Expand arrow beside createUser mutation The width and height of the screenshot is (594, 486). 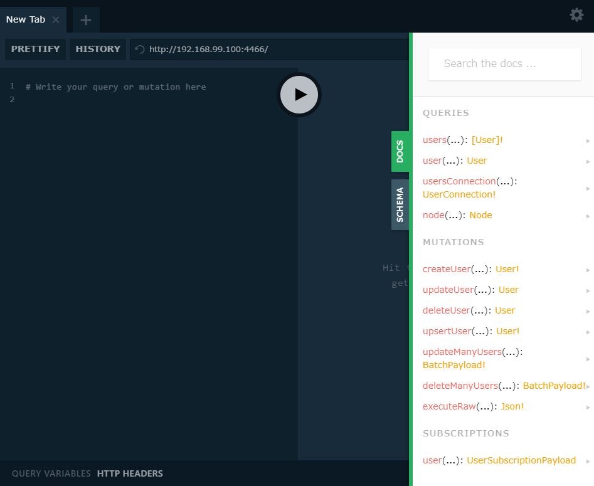coord(588,270)
